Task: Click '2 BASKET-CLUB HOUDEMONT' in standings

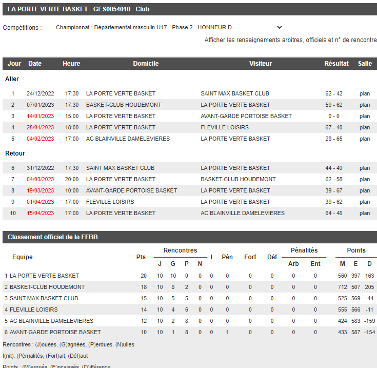Action: (x=45, y=287)
